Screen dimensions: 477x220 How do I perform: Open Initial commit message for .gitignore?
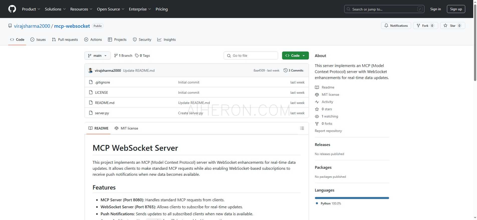point(189,82)
